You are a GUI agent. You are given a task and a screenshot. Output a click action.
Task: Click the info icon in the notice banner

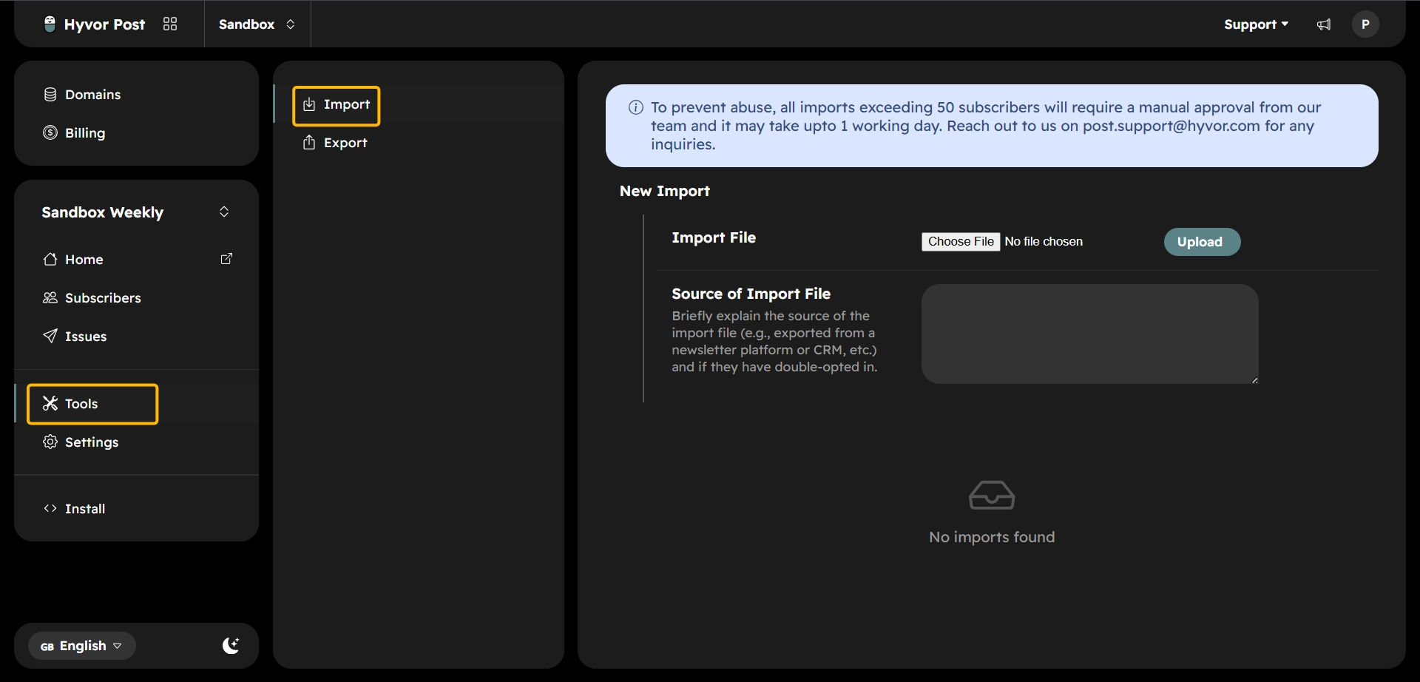coord(636,108)
